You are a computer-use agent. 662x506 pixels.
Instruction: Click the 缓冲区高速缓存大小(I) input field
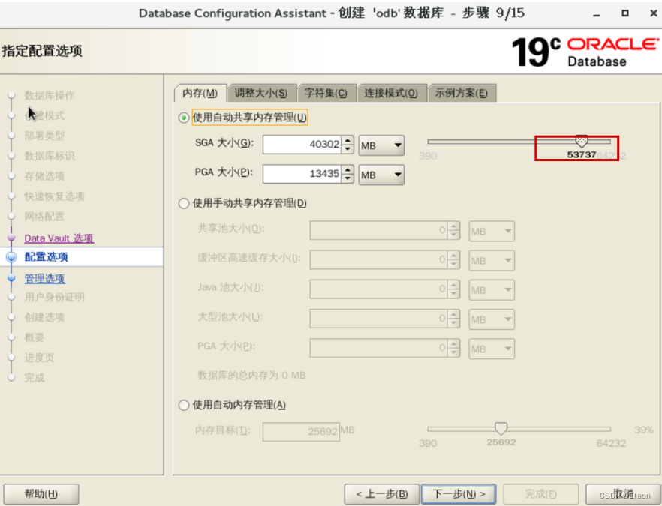[379, 259]
